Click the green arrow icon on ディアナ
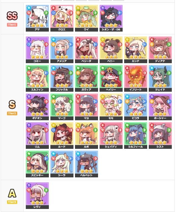180x212 pixels. click(169, 44)
